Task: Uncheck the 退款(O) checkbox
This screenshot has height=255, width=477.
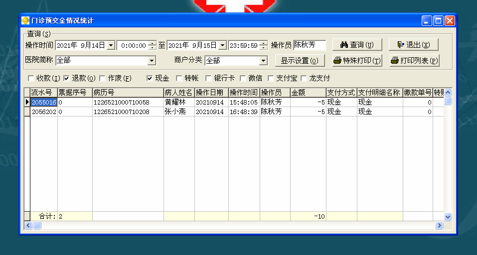Action: click(66, 78)
